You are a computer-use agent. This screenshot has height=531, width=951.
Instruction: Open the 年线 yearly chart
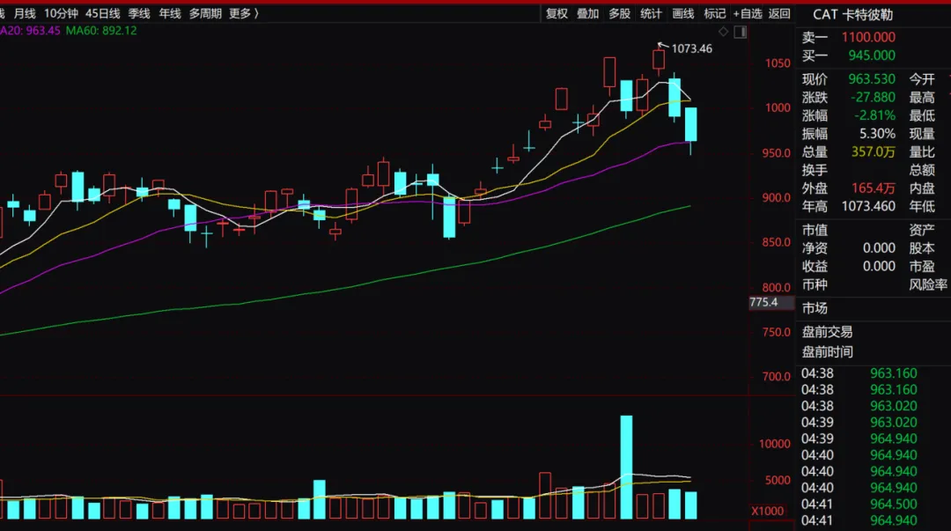pos(170,13)
